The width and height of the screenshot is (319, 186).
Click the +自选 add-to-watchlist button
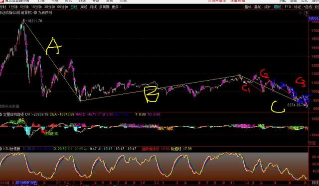(308, 7)
